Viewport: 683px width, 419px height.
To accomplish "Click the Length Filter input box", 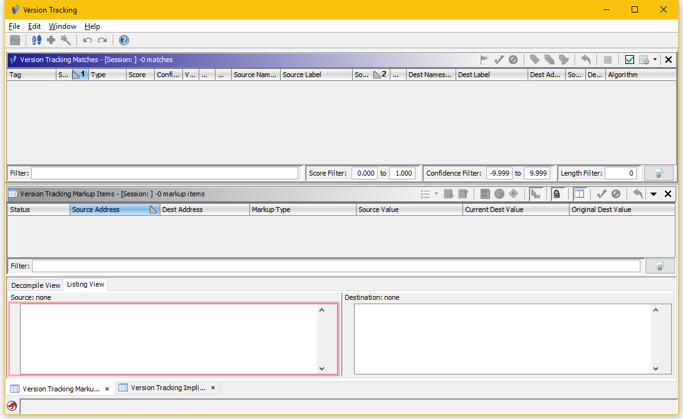I will pyautogui.click(x=620, y=173).
